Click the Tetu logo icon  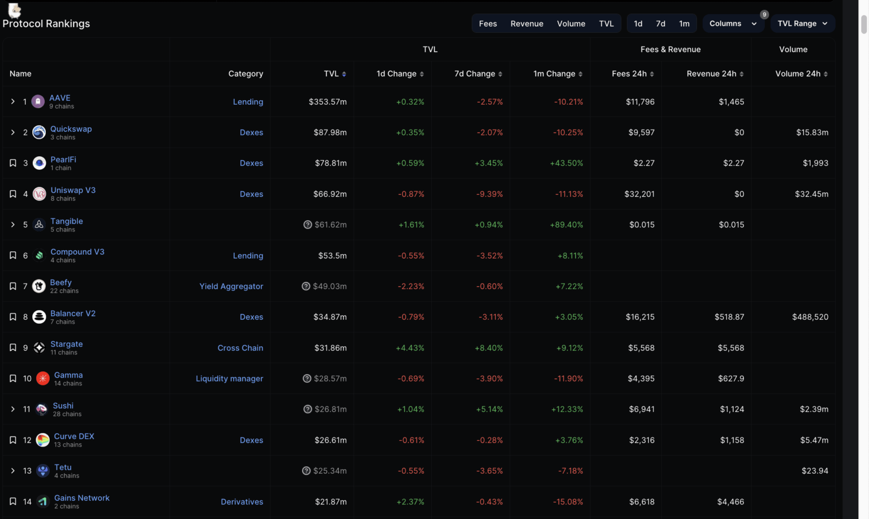click(43, 471)
